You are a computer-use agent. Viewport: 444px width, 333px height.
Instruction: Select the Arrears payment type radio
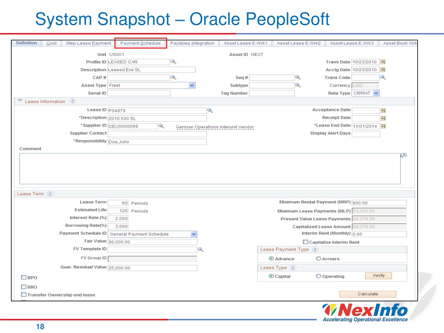(x=319, y=258)
